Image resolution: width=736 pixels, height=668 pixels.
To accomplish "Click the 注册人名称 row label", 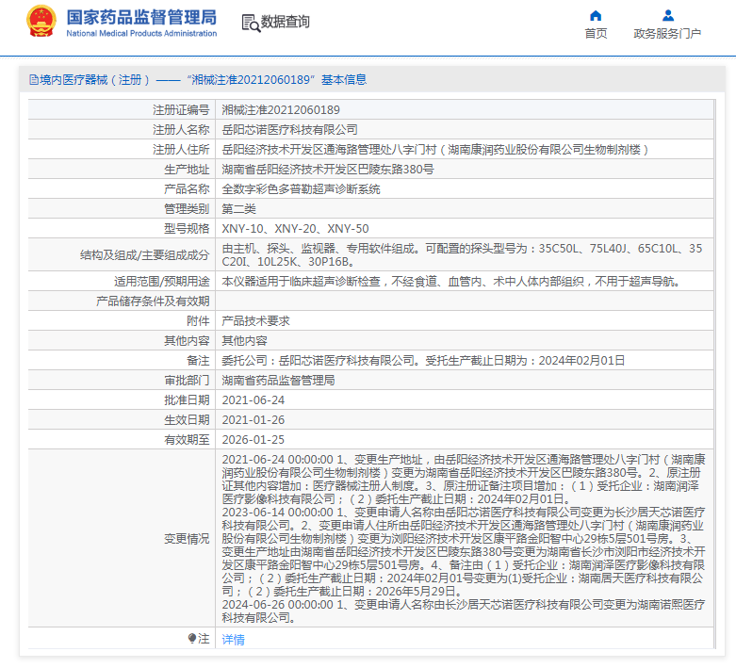I will pyautogui.click(x=181, y=130).
